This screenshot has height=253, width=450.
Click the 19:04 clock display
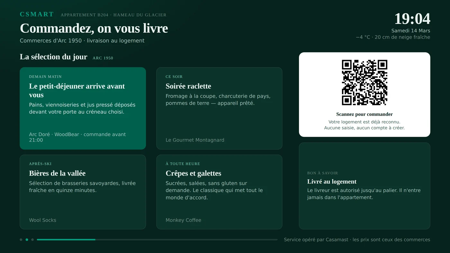click(x=412, y=19)
